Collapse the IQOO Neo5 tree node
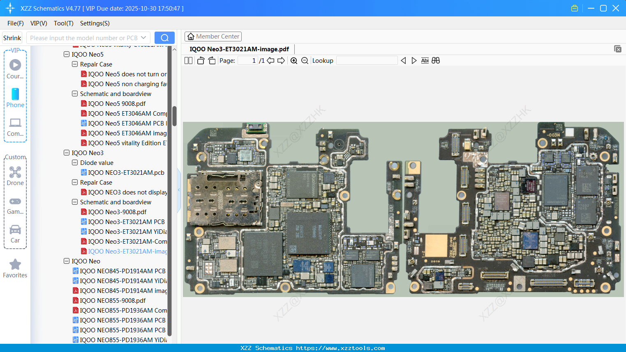Viewport: 626px width, 352px height. point(67,54)
